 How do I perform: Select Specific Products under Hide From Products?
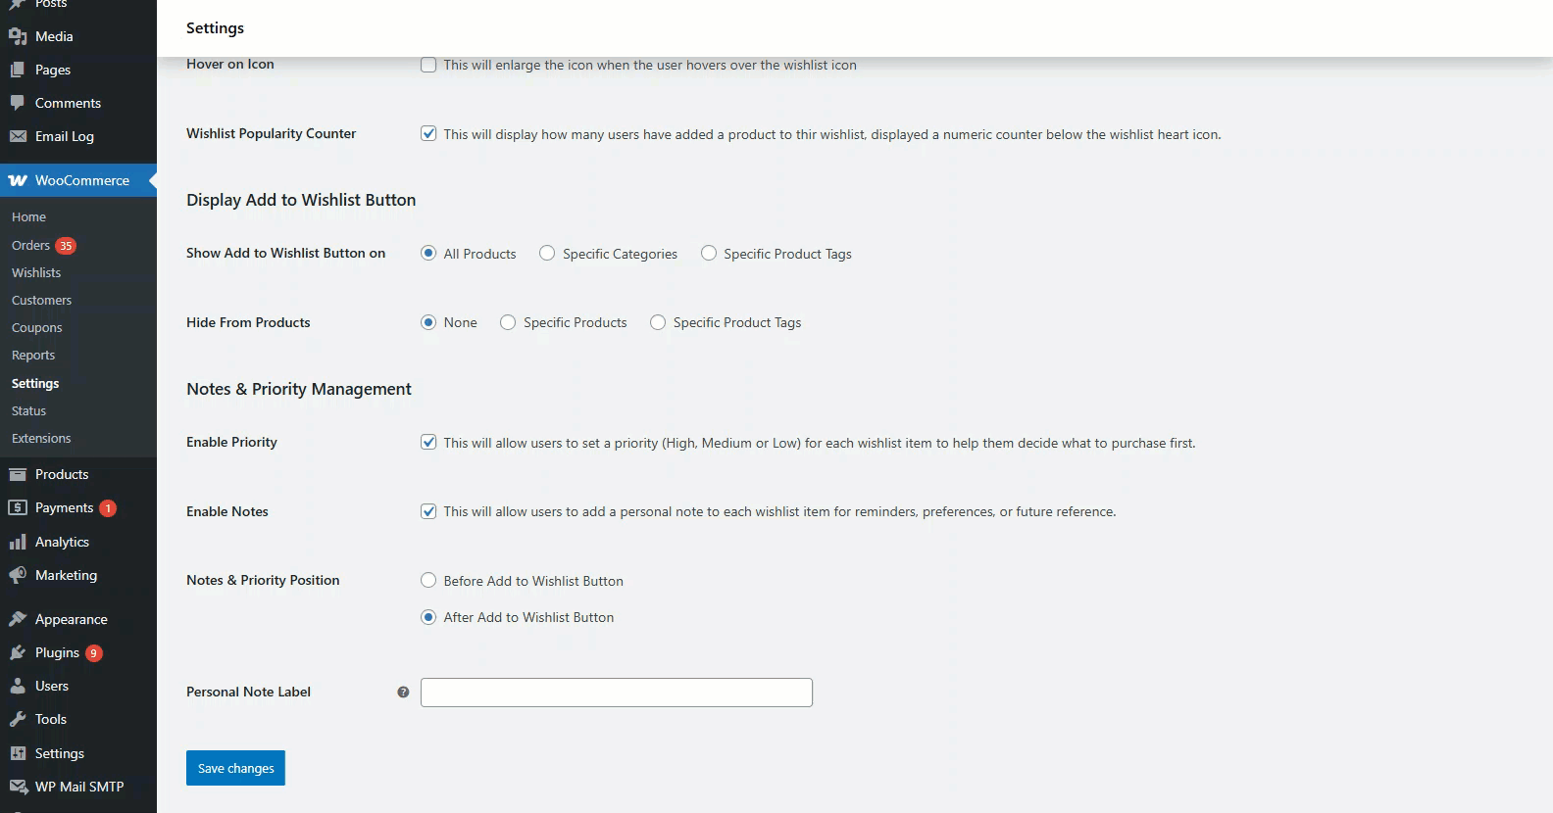(x=508, y=322)
